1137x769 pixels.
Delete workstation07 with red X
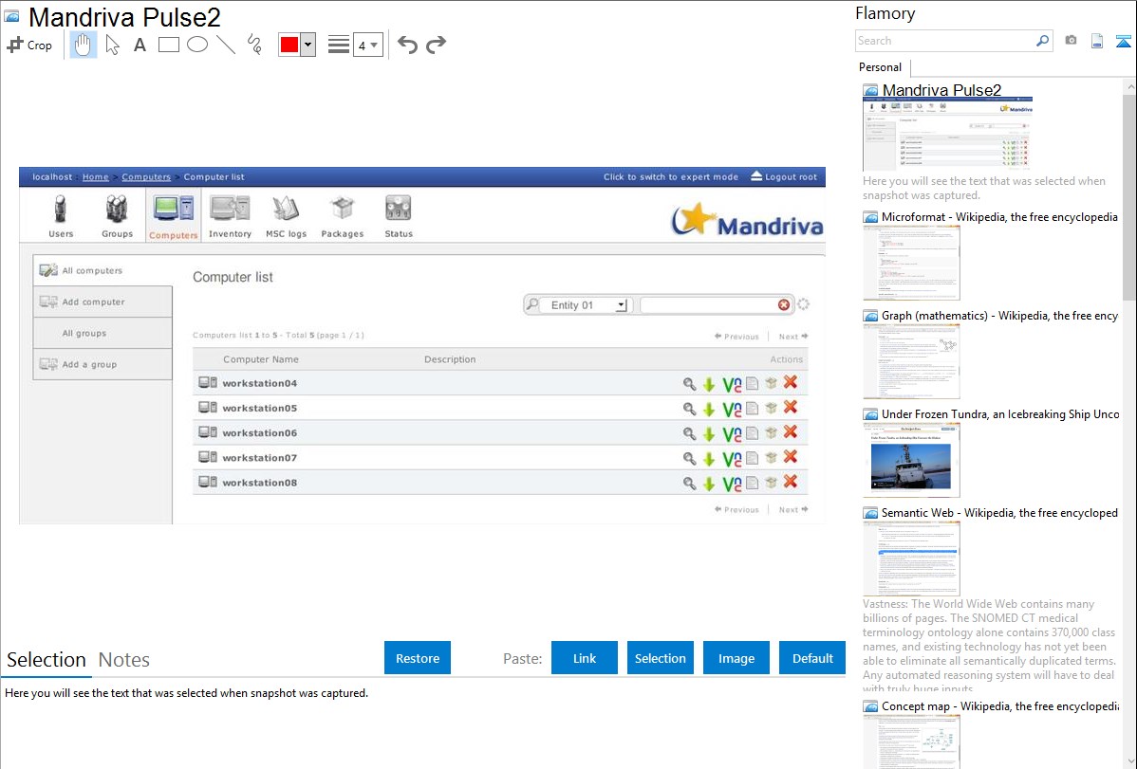click(791, 457)
